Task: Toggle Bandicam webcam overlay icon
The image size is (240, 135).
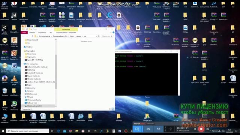Action: click(x=171, y=129)
